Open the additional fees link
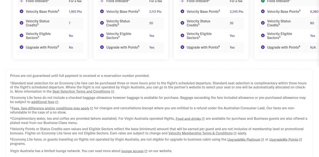319x157 pixels. coord(43,102)
